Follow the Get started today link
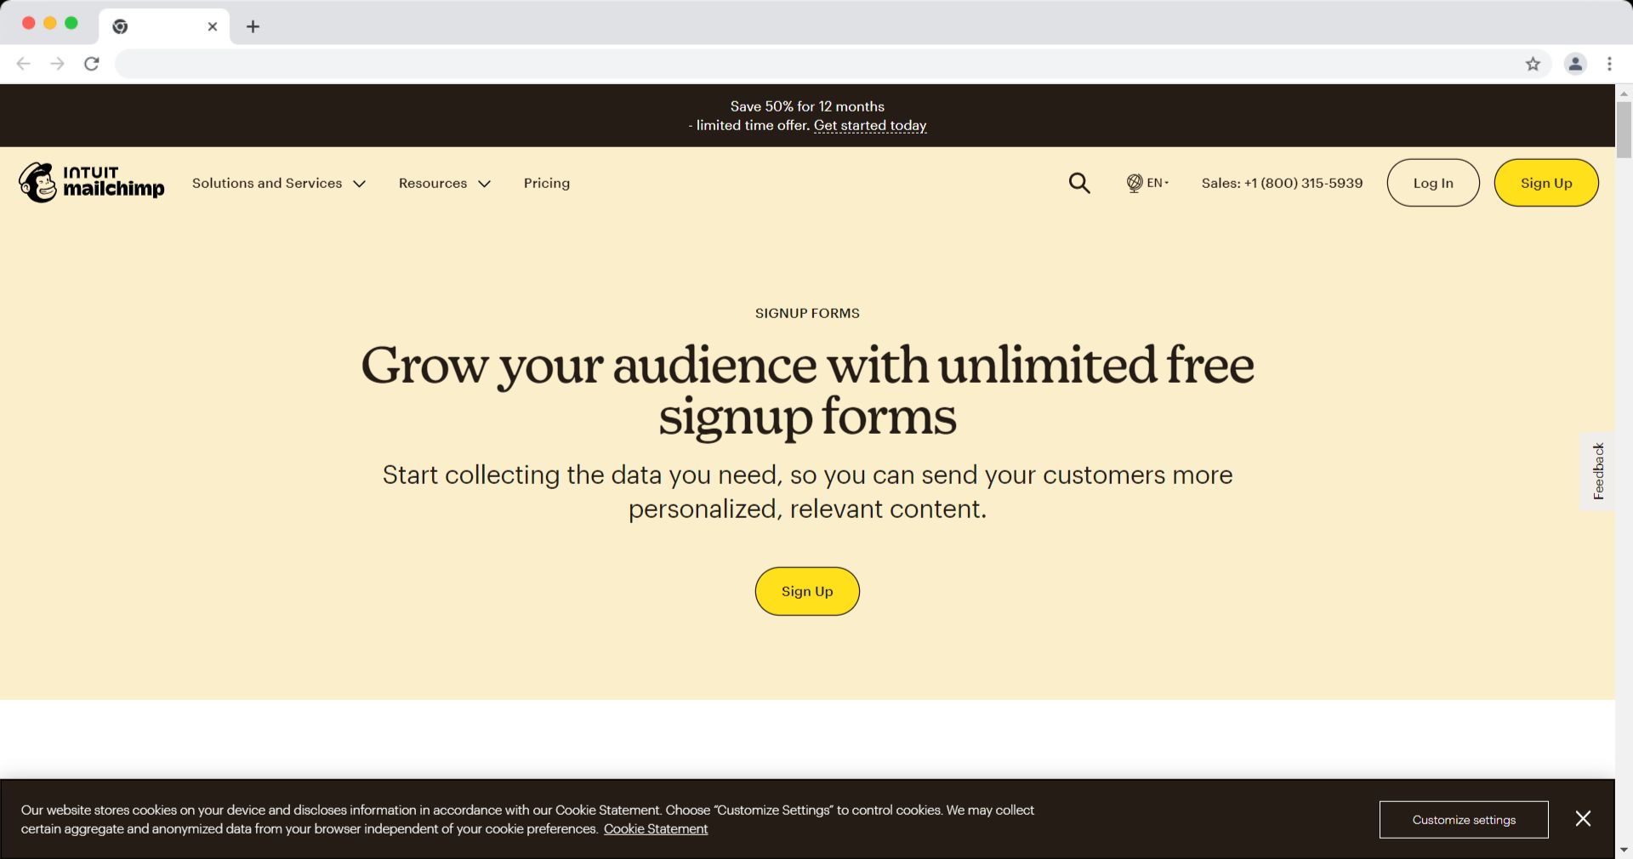Viewport: 1633px width, 859px height. (870, 126)
